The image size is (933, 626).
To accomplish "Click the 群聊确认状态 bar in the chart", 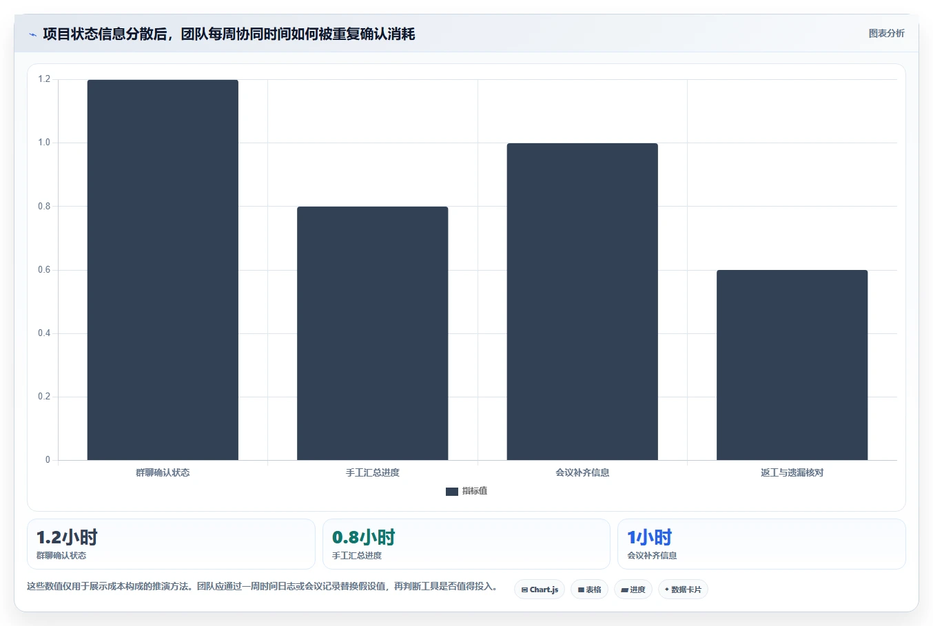I will pyautogui.click(x=163, y=270).
